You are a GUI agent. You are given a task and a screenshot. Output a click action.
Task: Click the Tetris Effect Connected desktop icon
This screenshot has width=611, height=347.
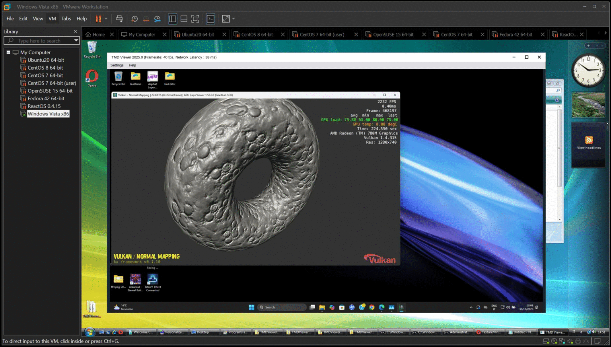coord(153,283)
